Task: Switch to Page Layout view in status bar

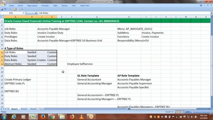Action: pos(180,112)
